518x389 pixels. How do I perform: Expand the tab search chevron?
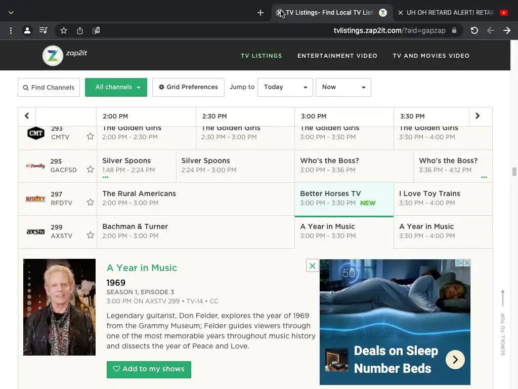[x=11, y=13]
